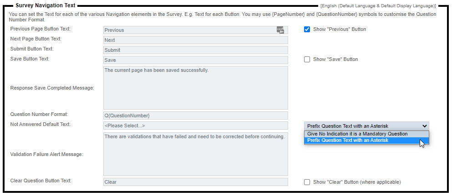Uncheck the Show "Previous" Button checkbox

307,29
